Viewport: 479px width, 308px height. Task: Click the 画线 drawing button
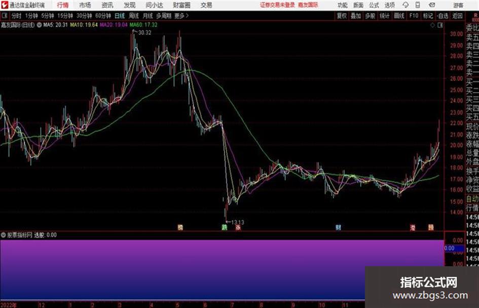point(399,16)
